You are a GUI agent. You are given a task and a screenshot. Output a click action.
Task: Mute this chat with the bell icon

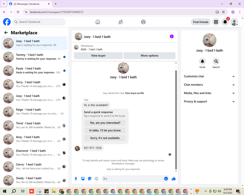point(203,61)
